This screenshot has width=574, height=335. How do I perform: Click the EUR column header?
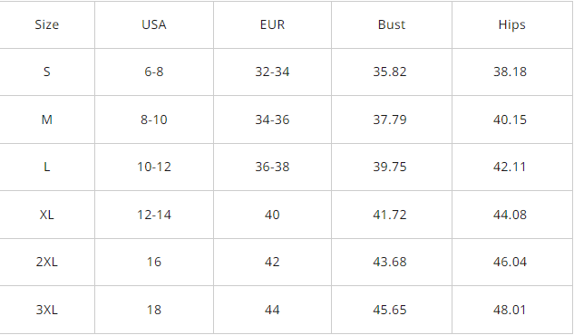click(272, 24)
